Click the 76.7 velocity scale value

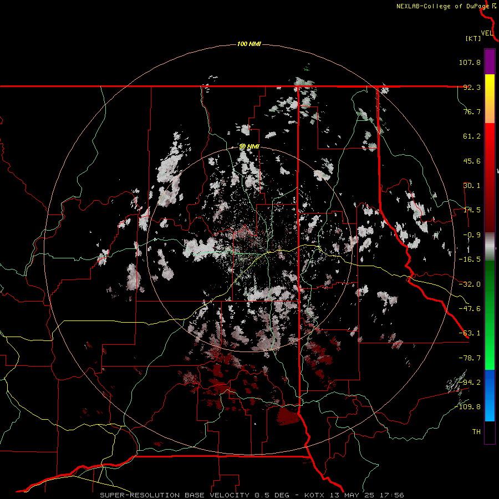472,111
